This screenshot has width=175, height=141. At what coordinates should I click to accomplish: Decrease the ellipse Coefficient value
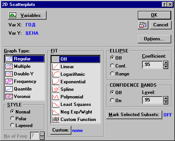166,67
